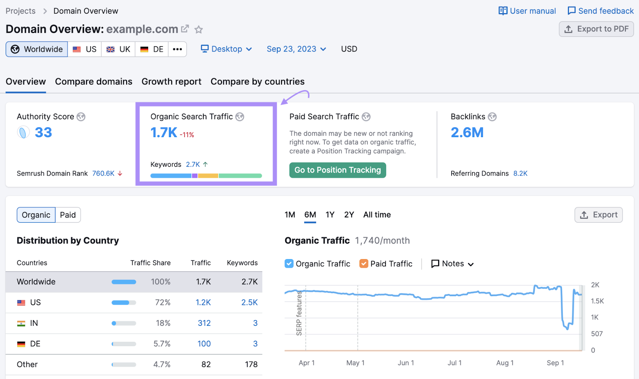Image resolution: width=639 pixels, height=379 pixels.
Task: Select the 1Y chart time range
Action: click(x=330, y=215)
